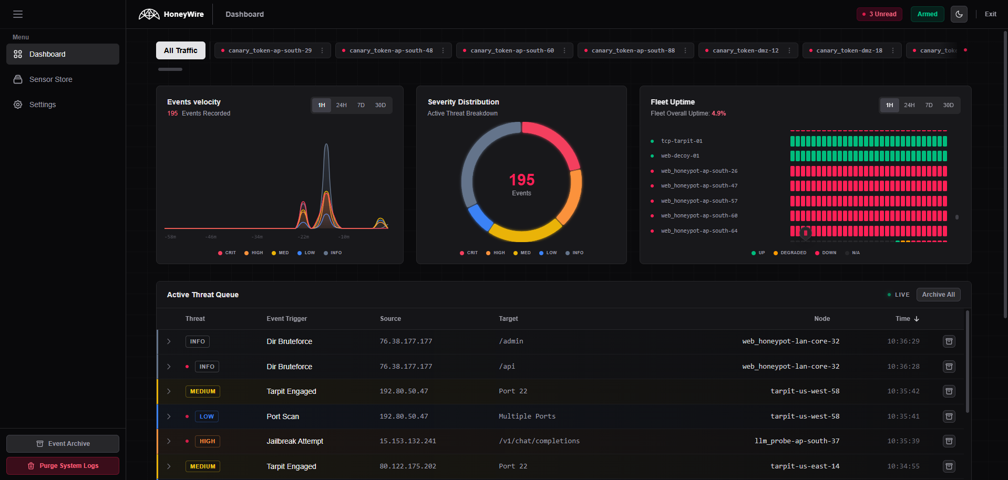Sort the queue by the Time column arrow
Image resolution: width=1008 pixels, height=480 pixels.
point(917,319)
